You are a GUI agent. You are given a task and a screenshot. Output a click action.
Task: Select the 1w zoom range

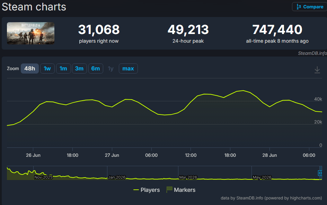coord(47,68)
